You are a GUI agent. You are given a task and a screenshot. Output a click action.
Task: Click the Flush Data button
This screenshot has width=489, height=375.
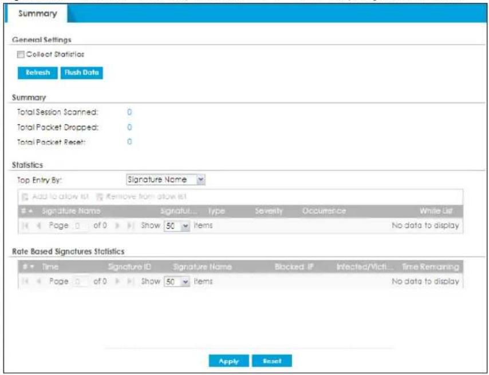81,73
